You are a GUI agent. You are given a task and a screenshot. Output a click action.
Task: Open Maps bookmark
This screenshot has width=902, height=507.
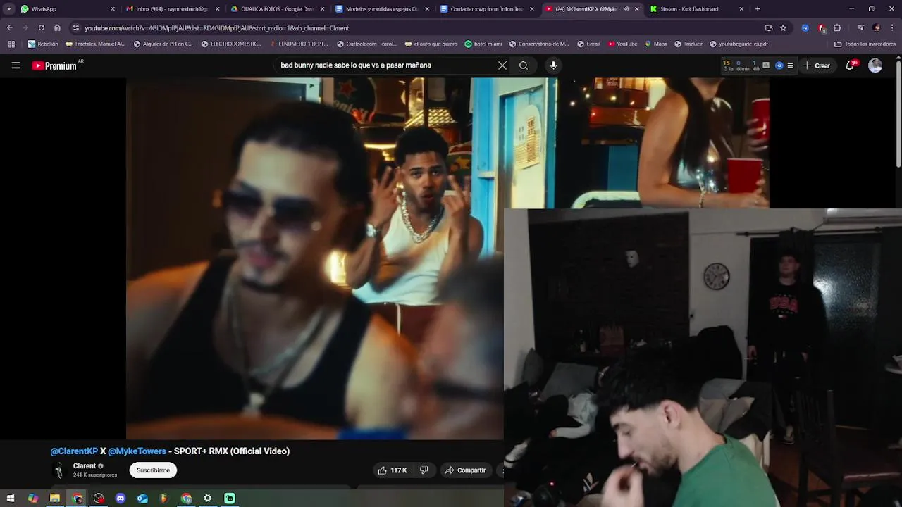(x=655, y=44)
